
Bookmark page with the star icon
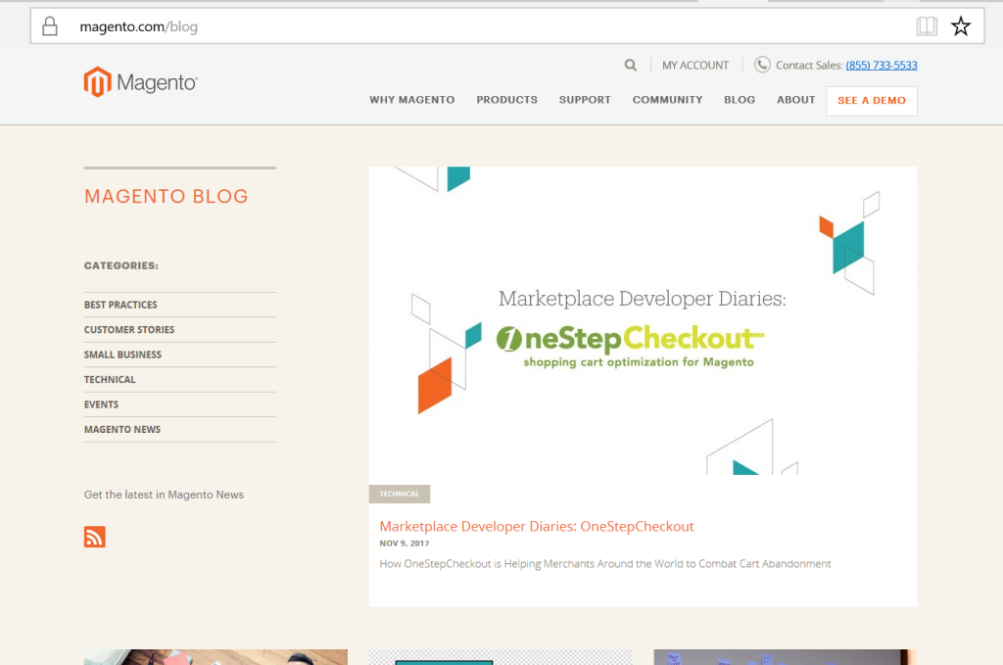960,26
